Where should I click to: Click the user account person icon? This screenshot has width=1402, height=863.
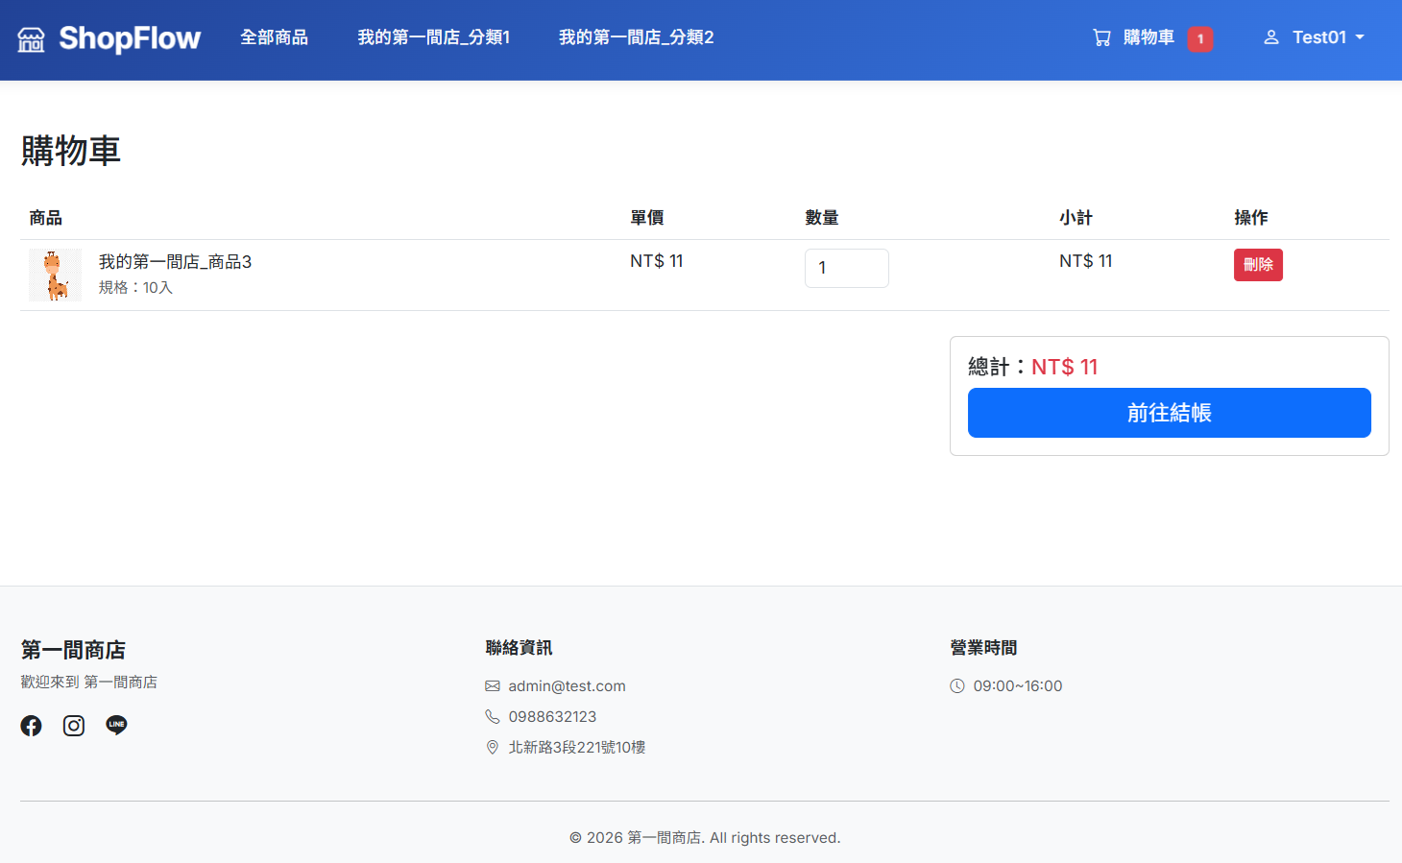click(x=1271, y=36)
